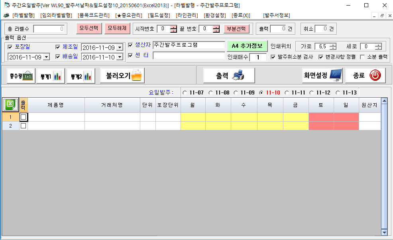393x240 pixels.
Task: Click the 생산자 text input field
Action: point(189,45)
